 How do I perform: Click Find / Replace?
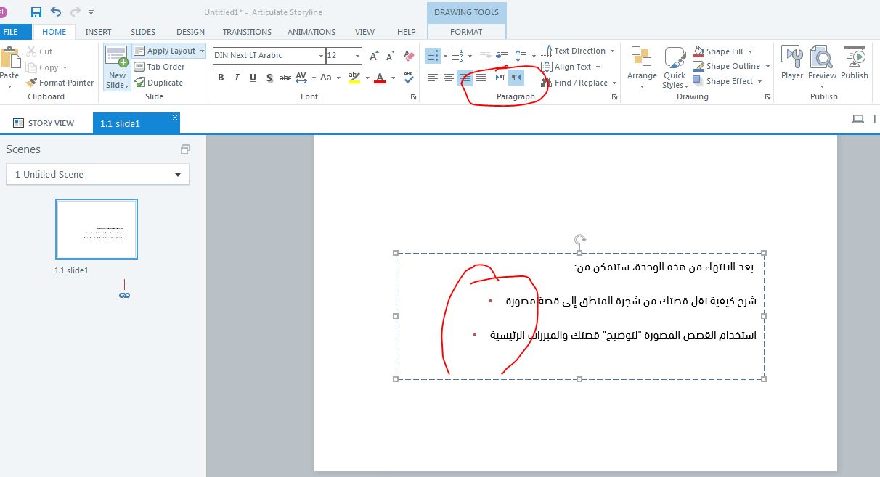tap(579, 83)
